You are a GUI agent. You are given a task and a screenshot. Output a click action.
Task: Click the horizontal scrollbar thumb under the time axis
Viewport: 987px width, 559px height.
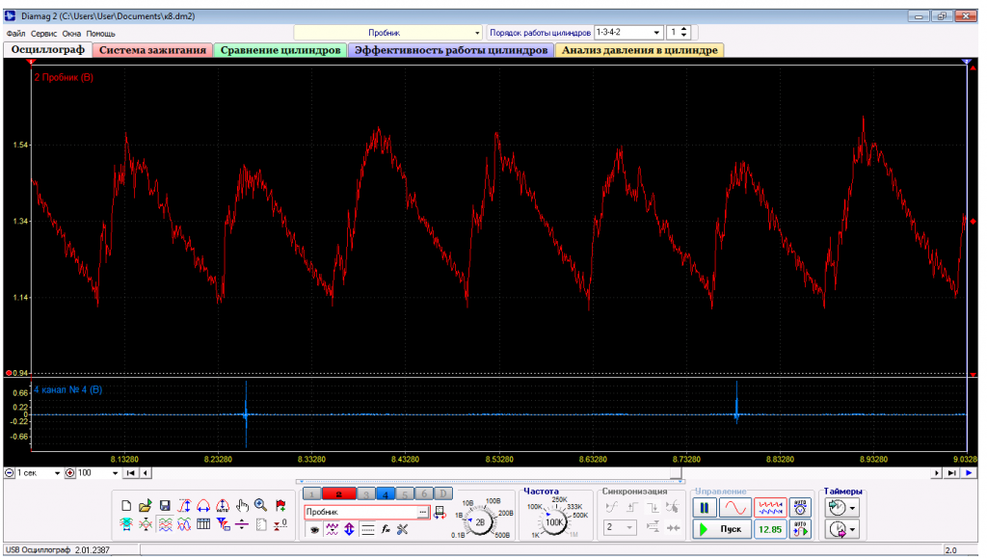676,473
